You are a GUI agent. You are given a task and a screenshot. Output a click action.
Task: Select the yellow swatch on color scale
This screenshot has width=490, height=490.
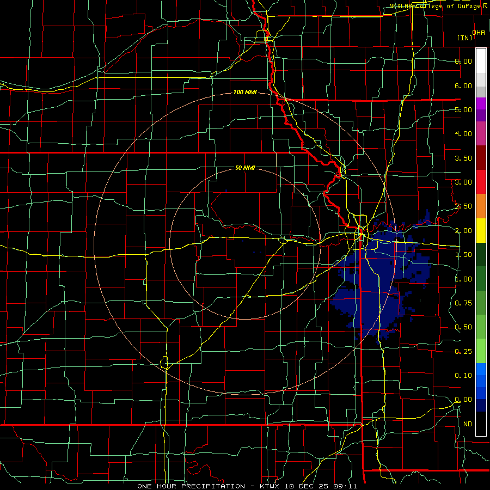pos(481,231)
